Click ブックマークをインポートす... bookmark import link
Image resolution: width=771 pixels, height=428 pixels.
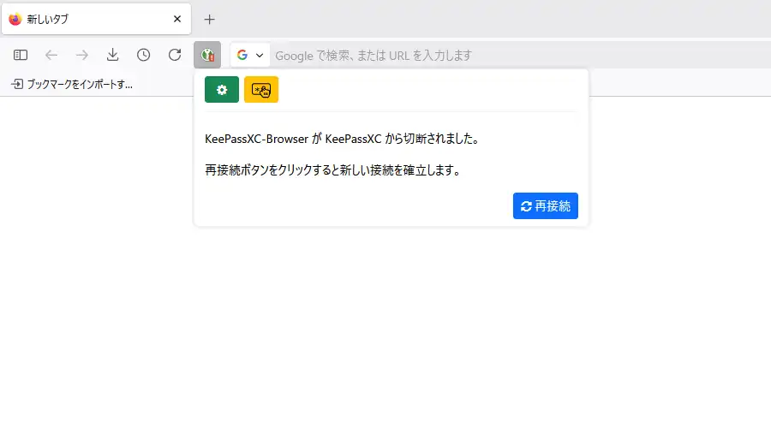click(x=72, y=85)
